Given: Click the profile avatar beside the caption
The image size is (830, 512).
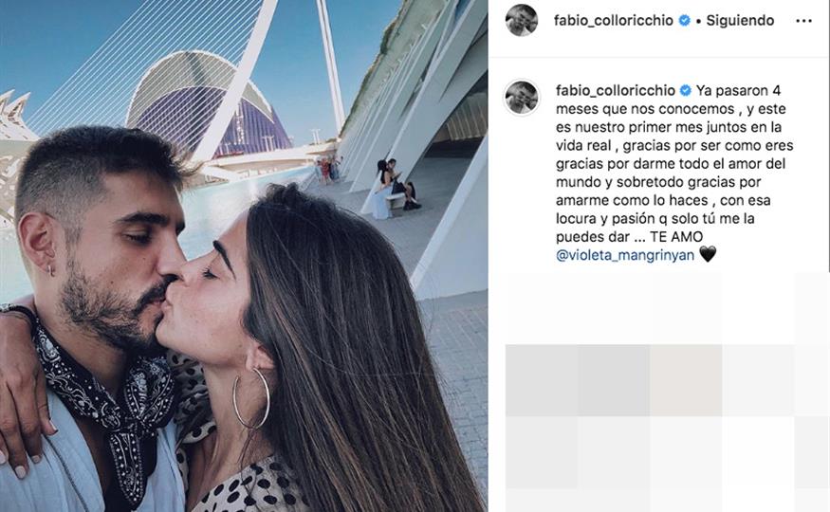Looking at the screenshot, I should [x=522, y=98].
